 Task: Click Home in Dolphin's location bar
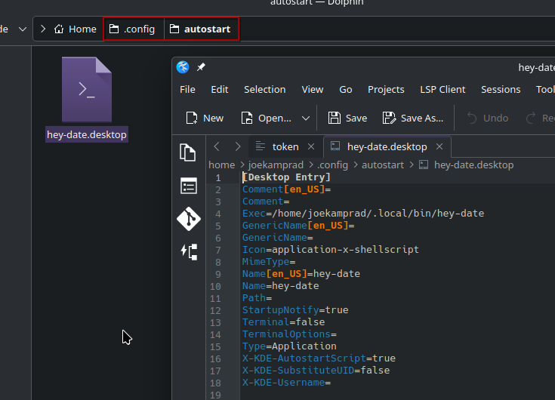(75, 29)
